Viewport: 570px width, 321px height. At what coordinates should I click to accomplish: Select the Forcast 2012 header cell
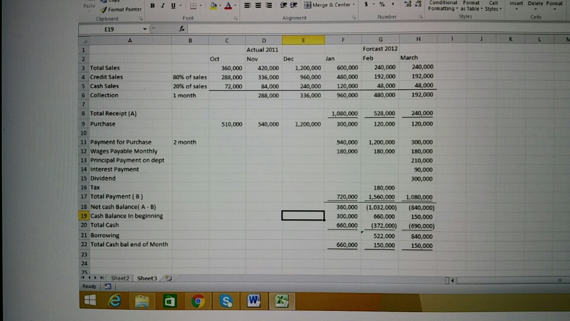(380, 49)
